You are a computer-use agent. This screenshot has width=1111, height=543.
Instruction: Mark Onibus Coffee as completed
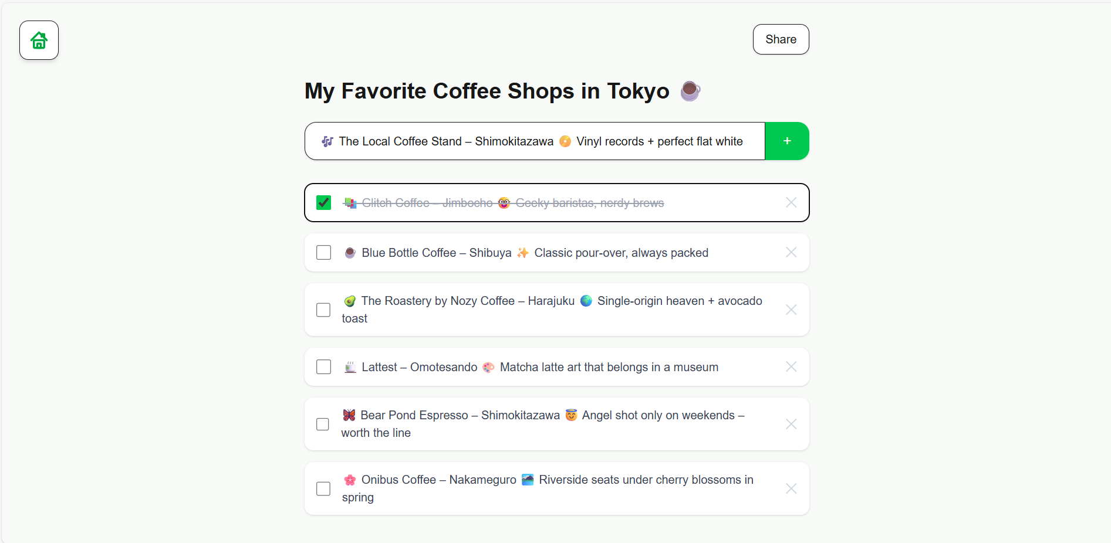coord(323,488)
